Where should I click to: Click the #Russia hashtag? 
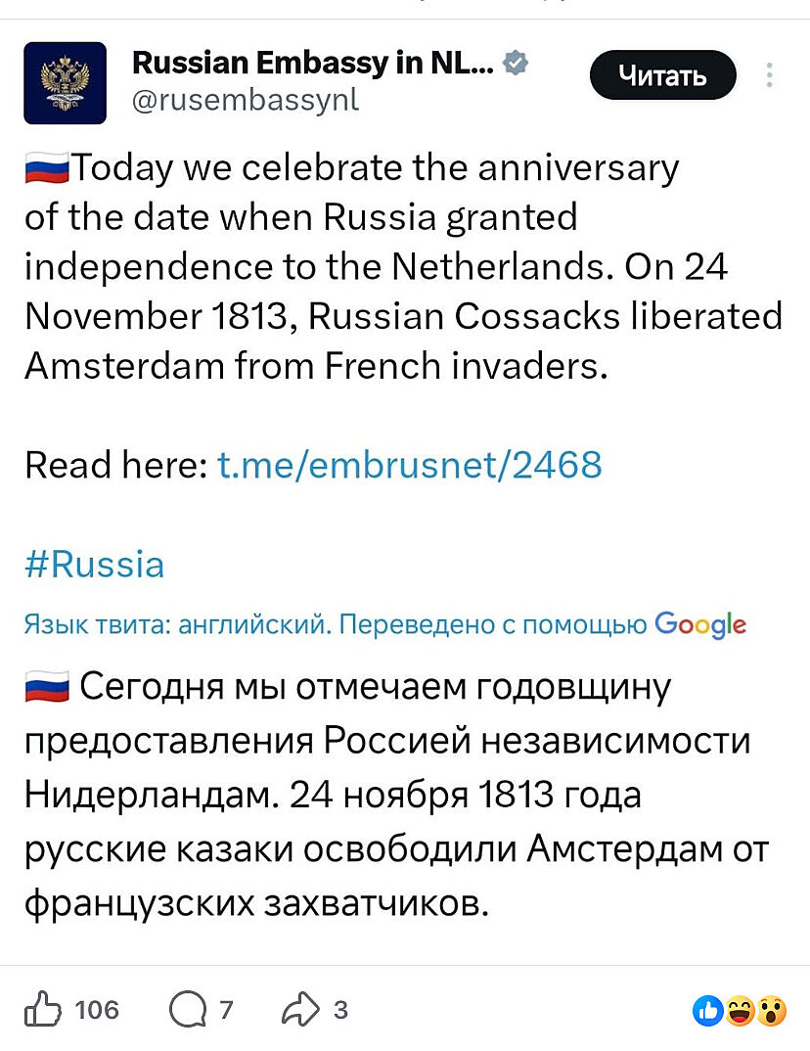click(94, 565)
